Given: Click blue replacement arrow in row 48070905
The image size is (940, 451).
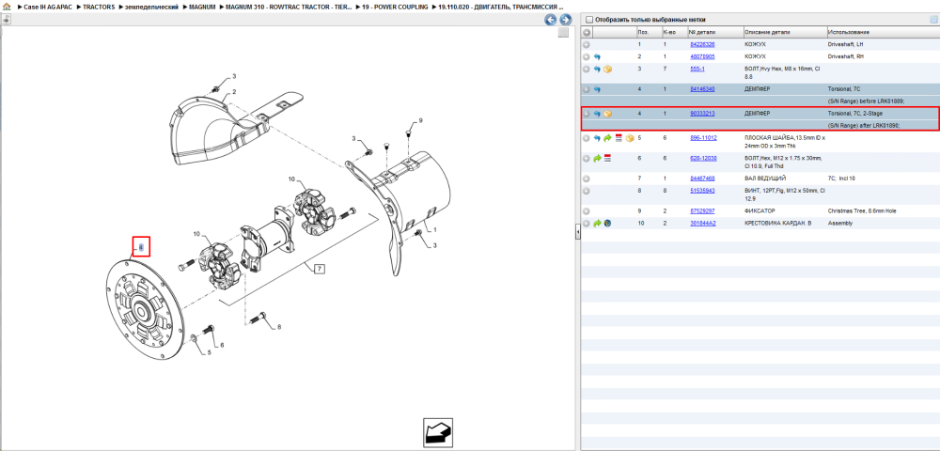Looking at the screenshot, I should coord(597,56).
